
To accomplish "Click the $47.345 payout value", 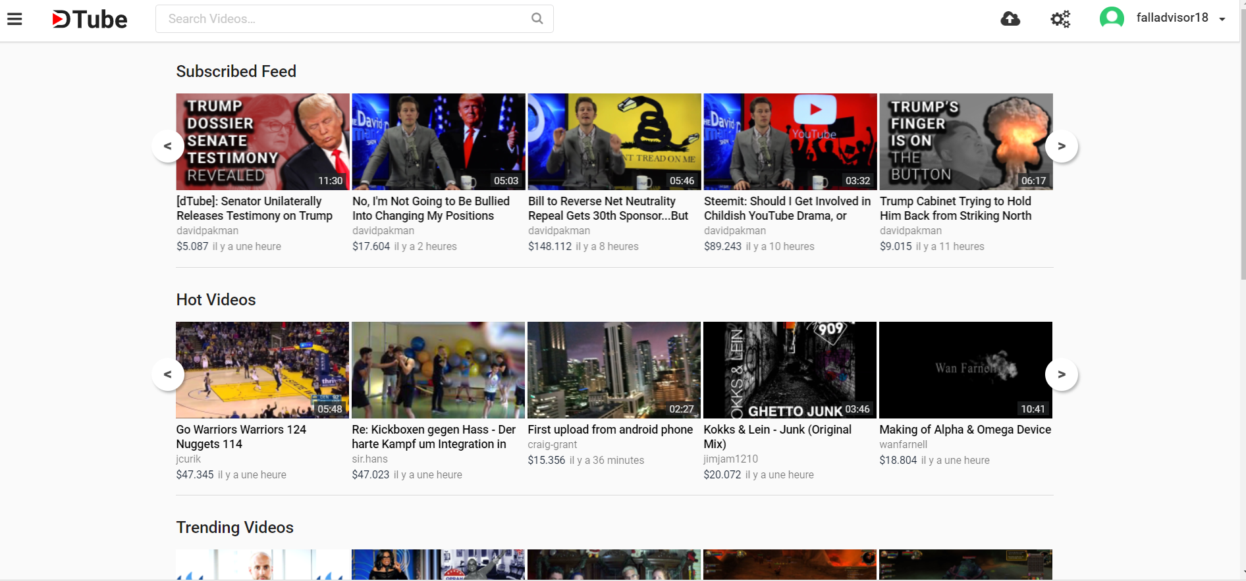I will point(195,474).
